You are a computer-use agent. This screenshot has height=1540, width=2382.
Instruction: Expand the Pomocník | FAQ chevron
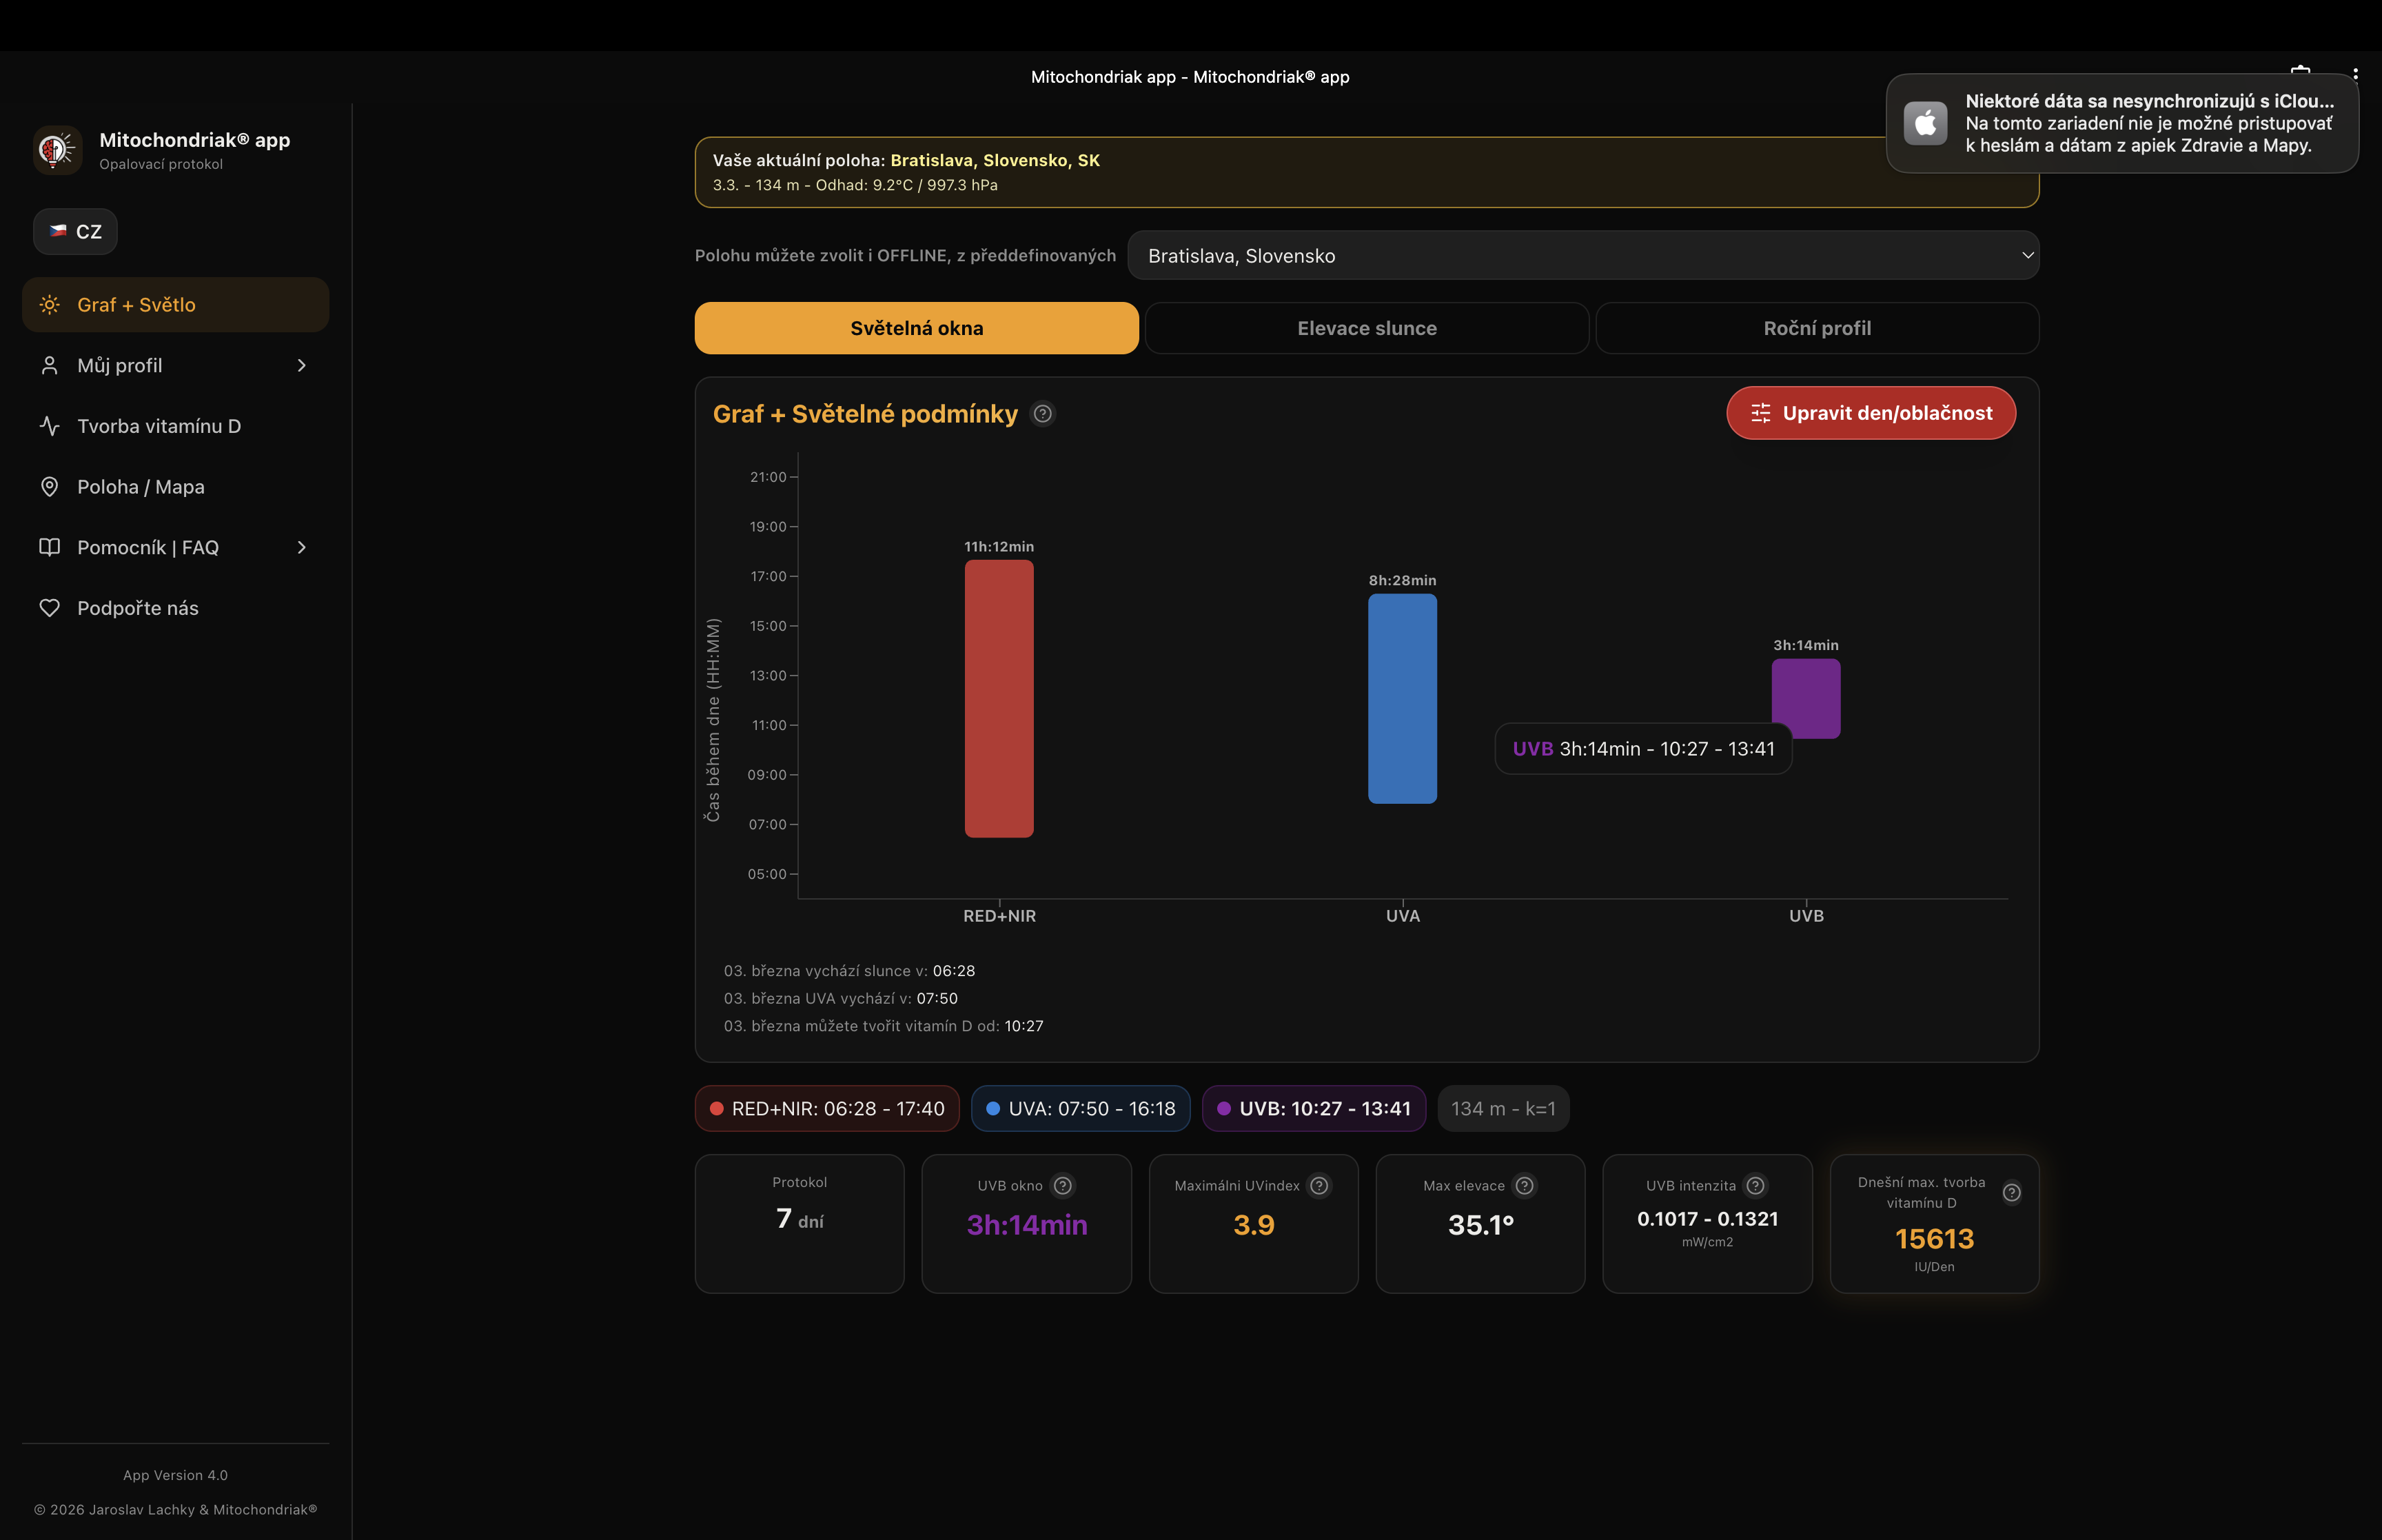pyautogui.click(x=301, y=547)
